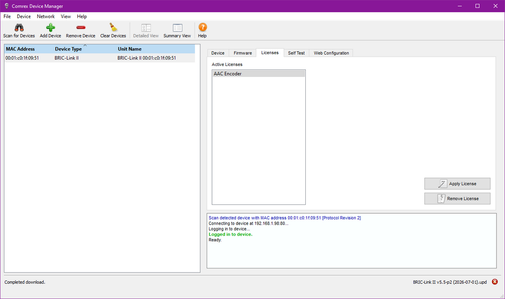Select the Licenses tab
The height and width of the screenshot is (299, 505).
[270, 53]
